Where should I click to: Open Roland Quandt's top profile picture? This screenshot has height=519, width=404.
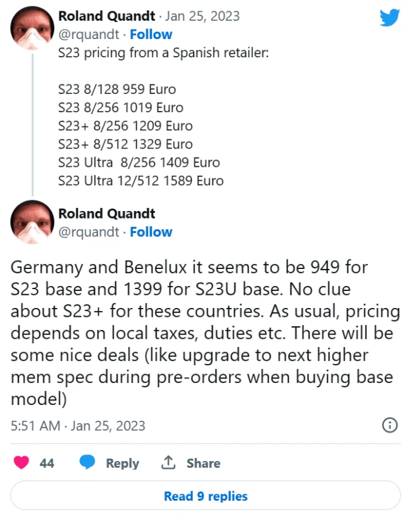click(x=32, y=28)
